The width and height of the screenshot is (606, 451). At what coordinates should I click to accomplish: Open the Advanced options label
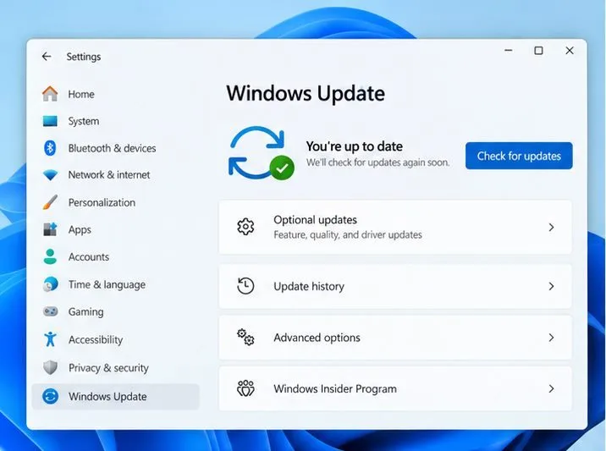(317, 338)
